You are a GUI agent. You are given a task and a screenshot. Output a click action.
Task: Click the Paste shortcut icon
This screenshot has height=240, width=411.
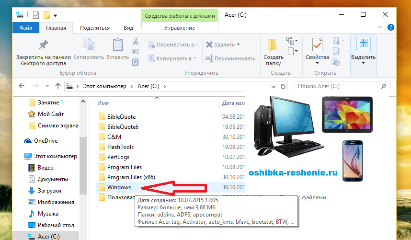(x=135, y=62)
